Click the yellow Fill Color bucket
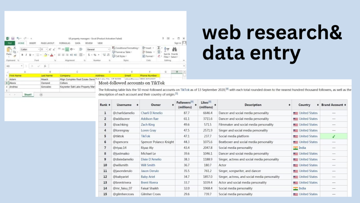The height and width of the screenshot is (203, 360). [x=45, y=55]
